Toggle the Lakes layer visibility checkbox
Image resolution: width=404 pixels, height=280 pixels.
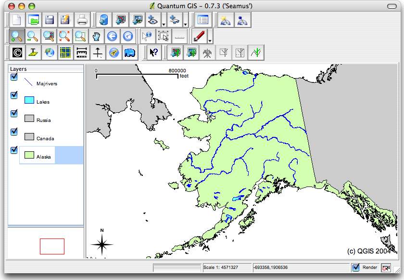[14, 95]
